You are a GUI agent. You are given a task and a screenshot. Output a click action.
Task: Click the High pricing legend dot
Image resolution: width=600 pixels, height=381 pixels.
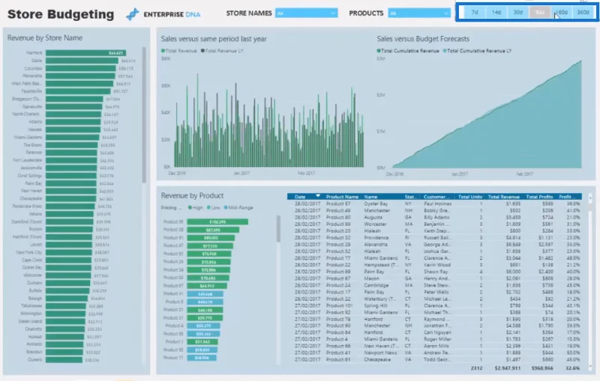tap(190, 207)
